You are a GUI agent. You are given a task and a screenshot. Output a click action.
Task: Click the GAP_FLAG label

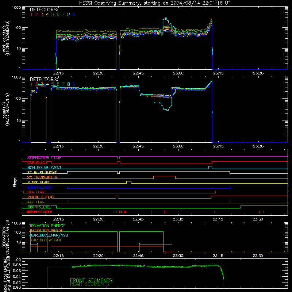click(36, 162)
